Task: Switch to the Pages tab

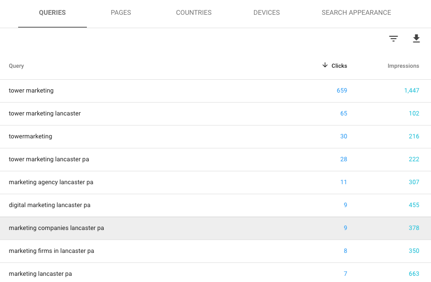Action: pos(121,12)
